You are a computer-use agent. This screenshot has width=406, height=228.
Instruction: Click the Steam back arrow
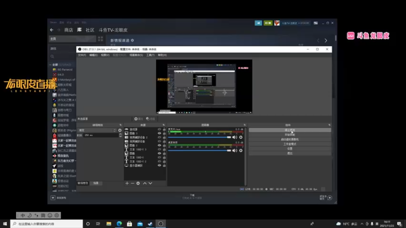52,30
